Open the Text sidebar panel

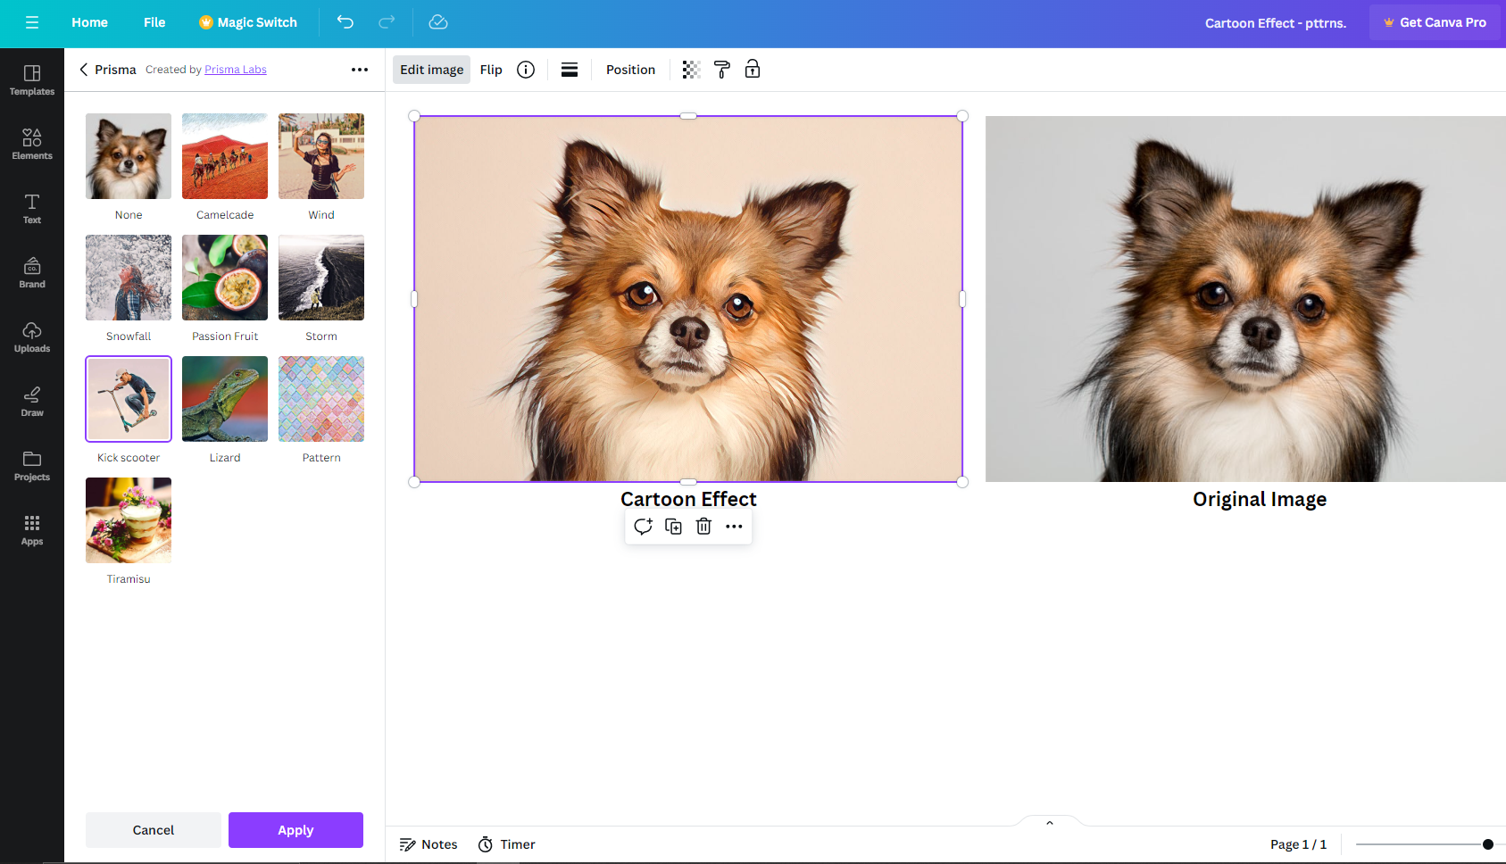(32, 209)
